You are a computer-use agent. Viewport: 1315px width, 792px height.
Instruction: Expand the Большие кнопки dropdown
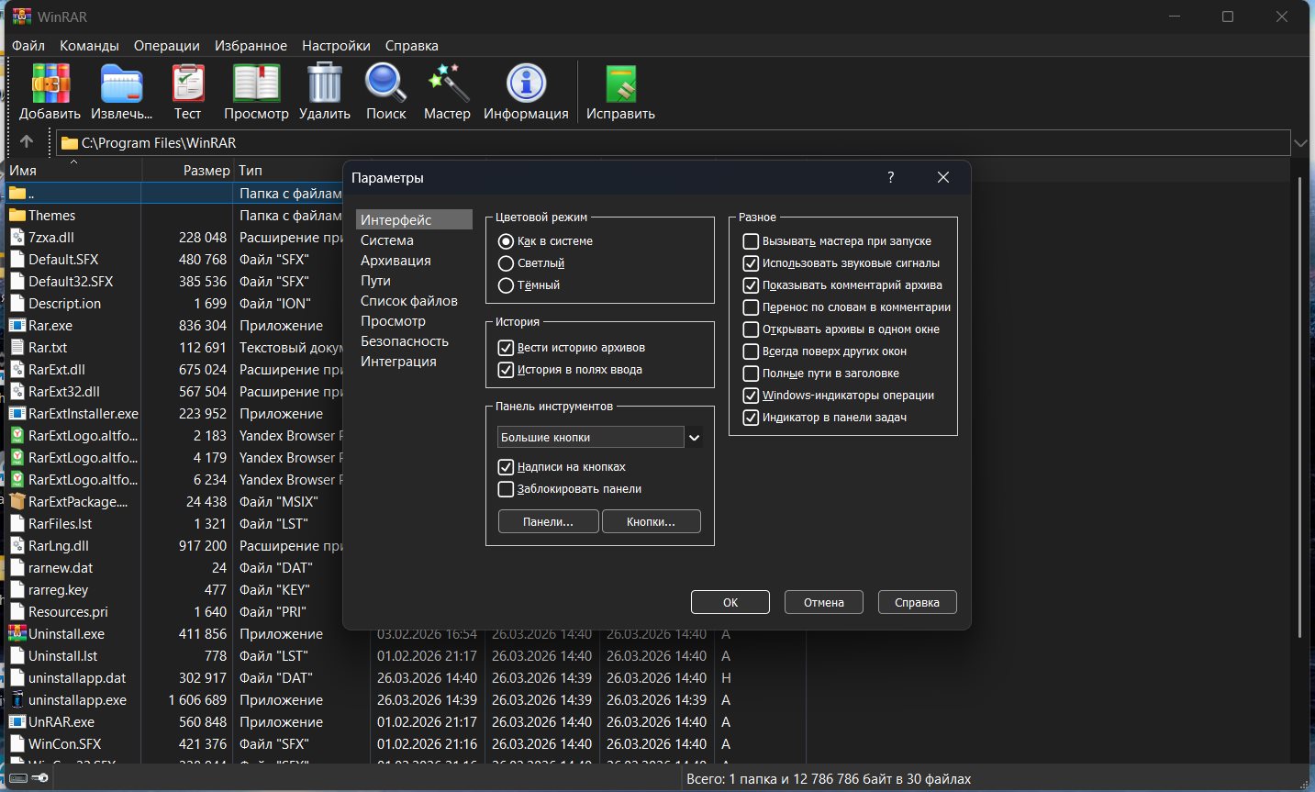point(695,438)
